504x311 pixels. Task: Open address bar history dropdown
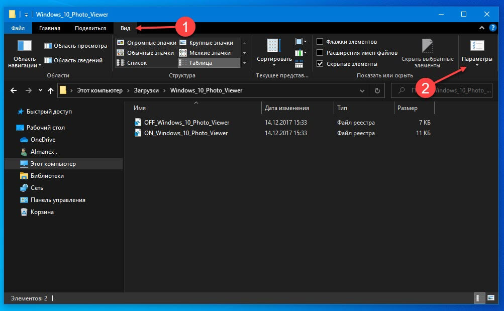tap(362, 90)
